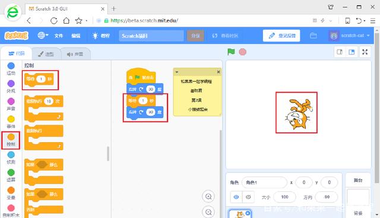This screenshot has height=218, width=380.
Task: Open a new browser tab
Action: [x=113, y=9]
